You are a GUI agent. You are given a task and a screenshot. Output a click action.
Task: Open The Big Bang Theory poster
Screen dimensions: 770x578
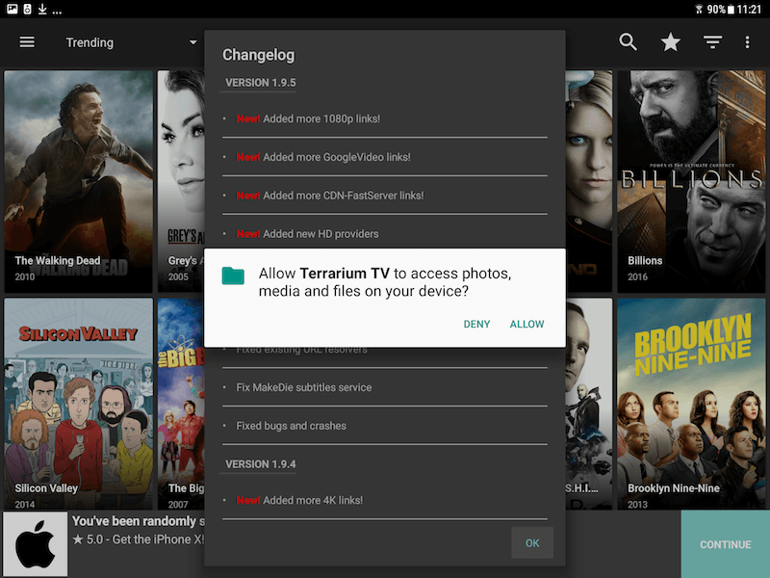point(181,404)
